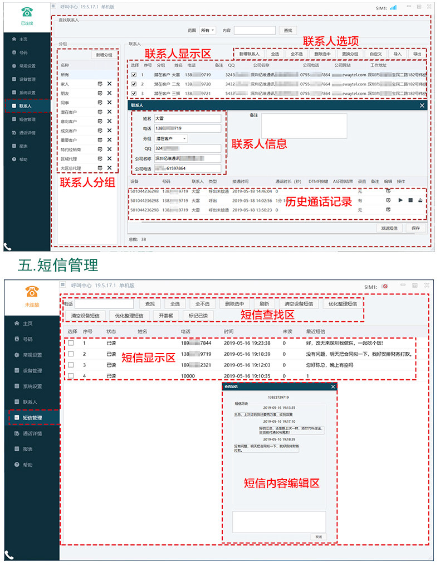Edit the 重要客户 group
440x565 pixels.
click(100, 140)
